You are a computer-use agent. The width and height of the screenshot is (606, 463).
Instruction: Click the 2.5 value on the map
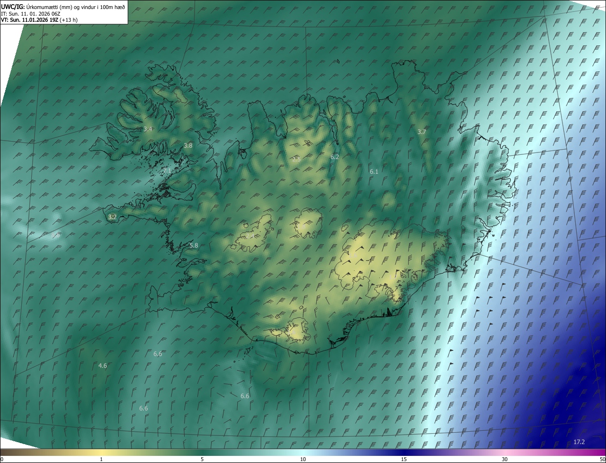click(296, 160)
